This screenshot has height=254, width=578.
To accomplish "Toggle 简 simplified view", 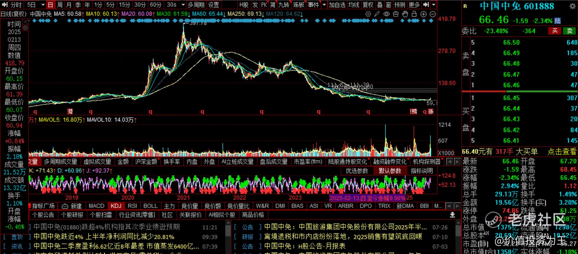I will click(x=273, y=5).
